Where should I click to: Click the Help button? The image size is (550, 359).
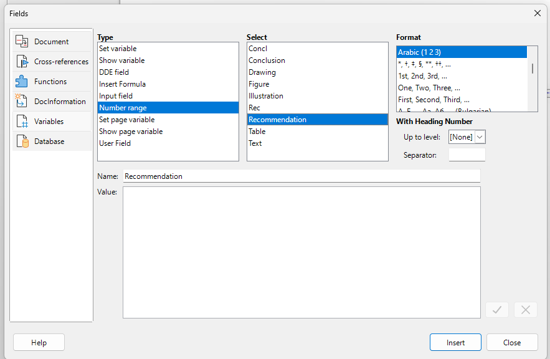(x=39, y=343)
